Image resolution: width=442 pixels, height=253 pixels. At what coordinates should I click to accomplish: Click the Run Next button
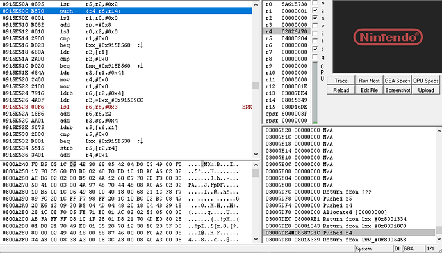(369, 80)
